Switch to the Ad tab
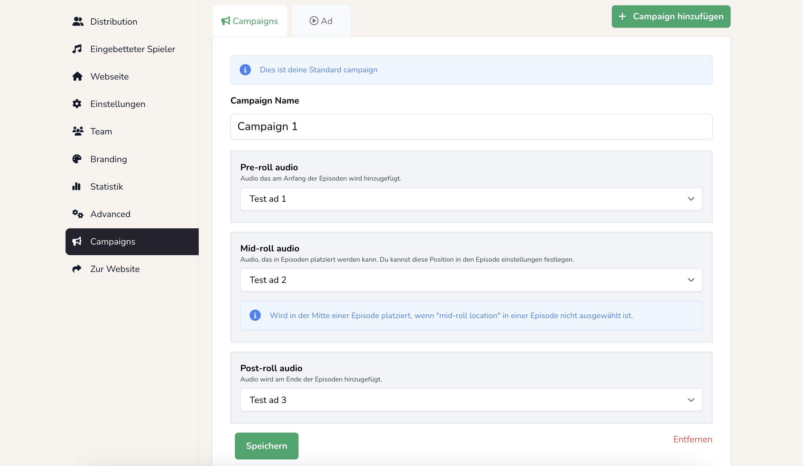This screenshot has height=466, width=803. coord(321,21)
